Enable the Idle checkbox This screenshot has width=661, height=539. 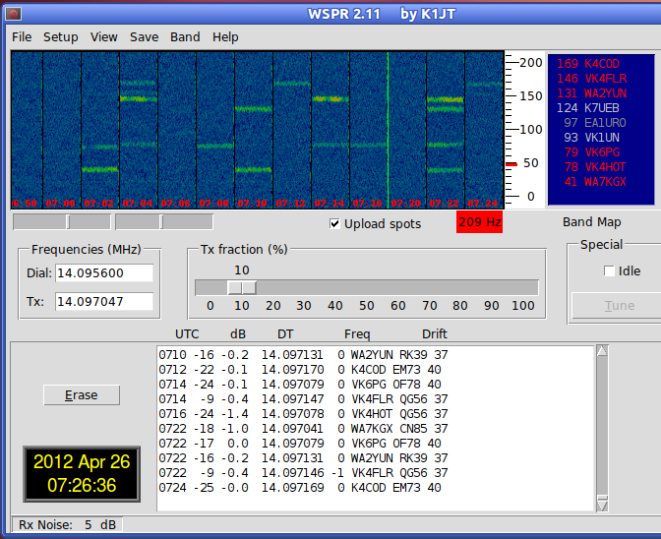(x=609, y=270)
